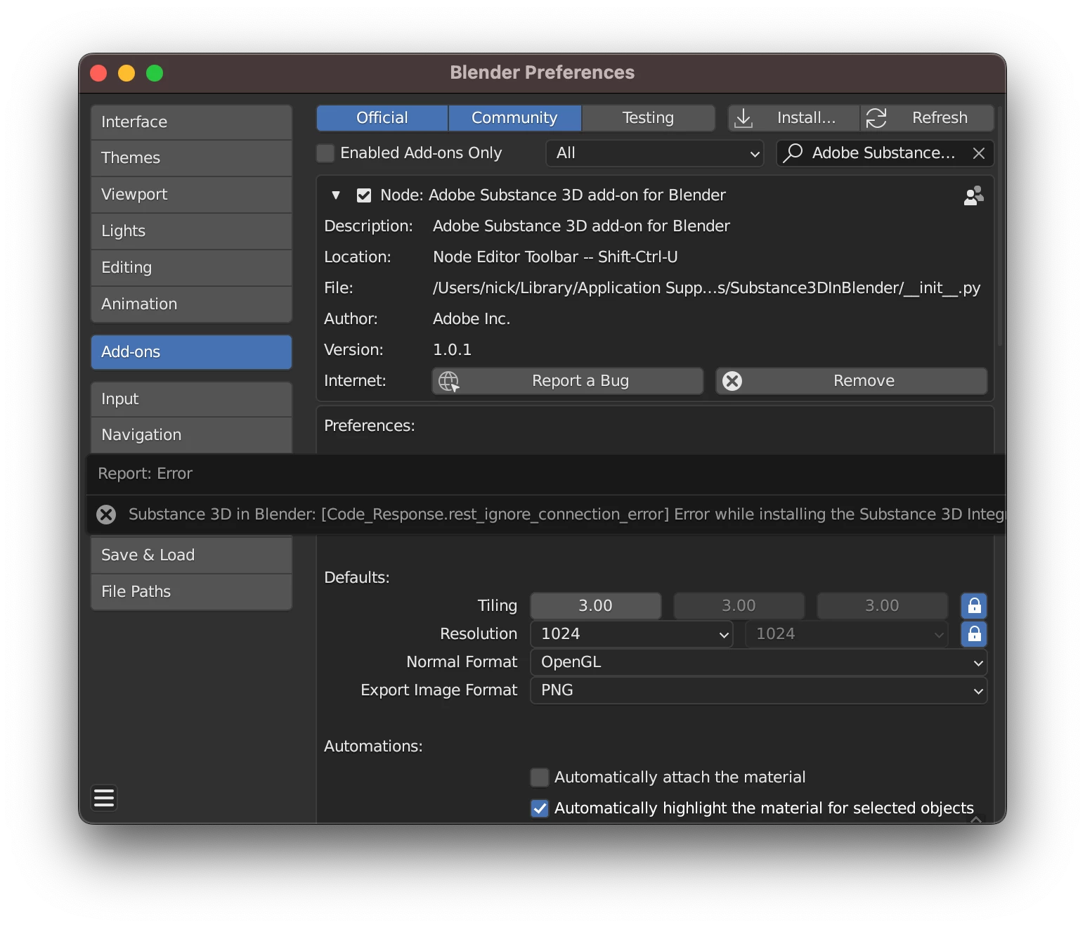Screen dimensions: 1085x928
Task: Open the File Paths section
Action: coord(191,592)
